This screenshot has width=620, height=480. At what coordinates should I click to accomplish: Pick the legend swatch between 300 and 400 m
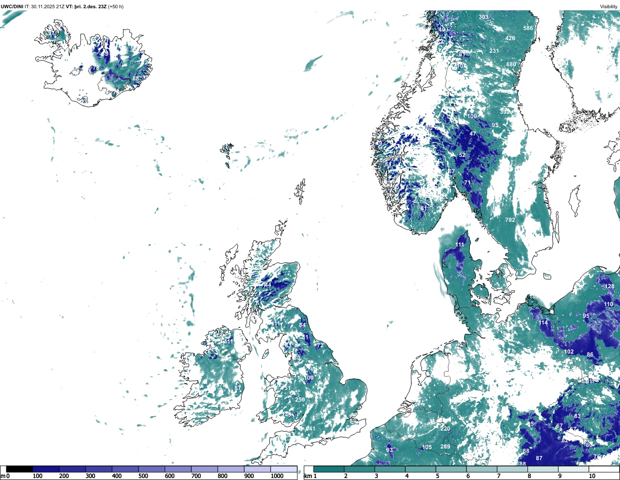99,469
